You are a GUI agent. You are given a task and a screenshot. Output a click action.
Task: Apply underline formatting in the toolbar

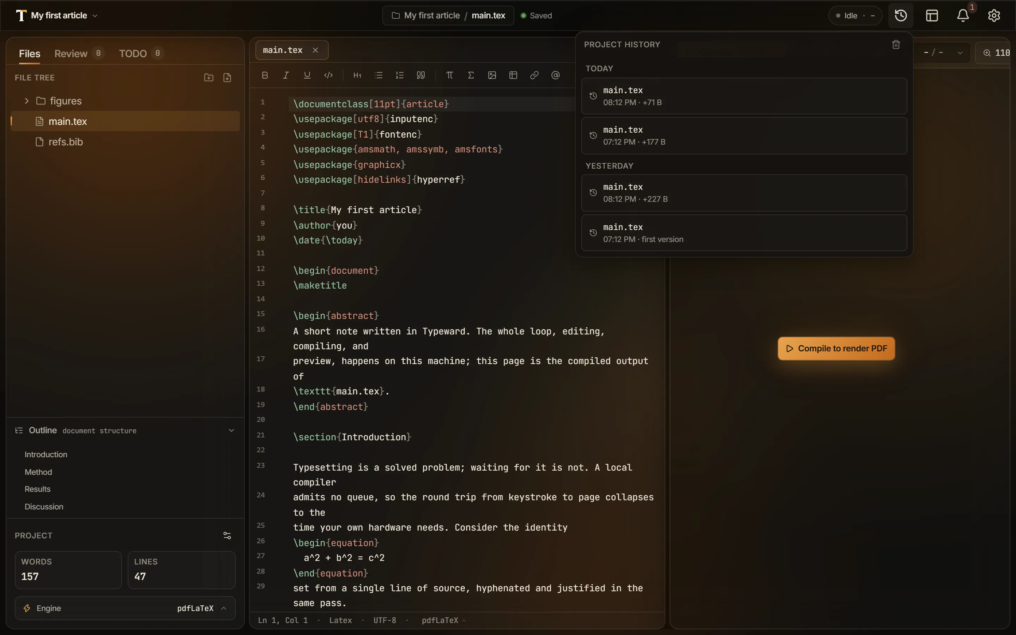coord(307,75)
